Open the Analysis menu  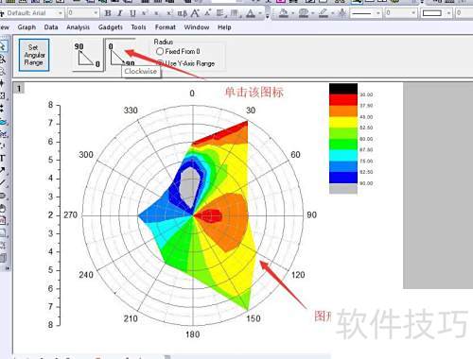(x=78, y=27)
